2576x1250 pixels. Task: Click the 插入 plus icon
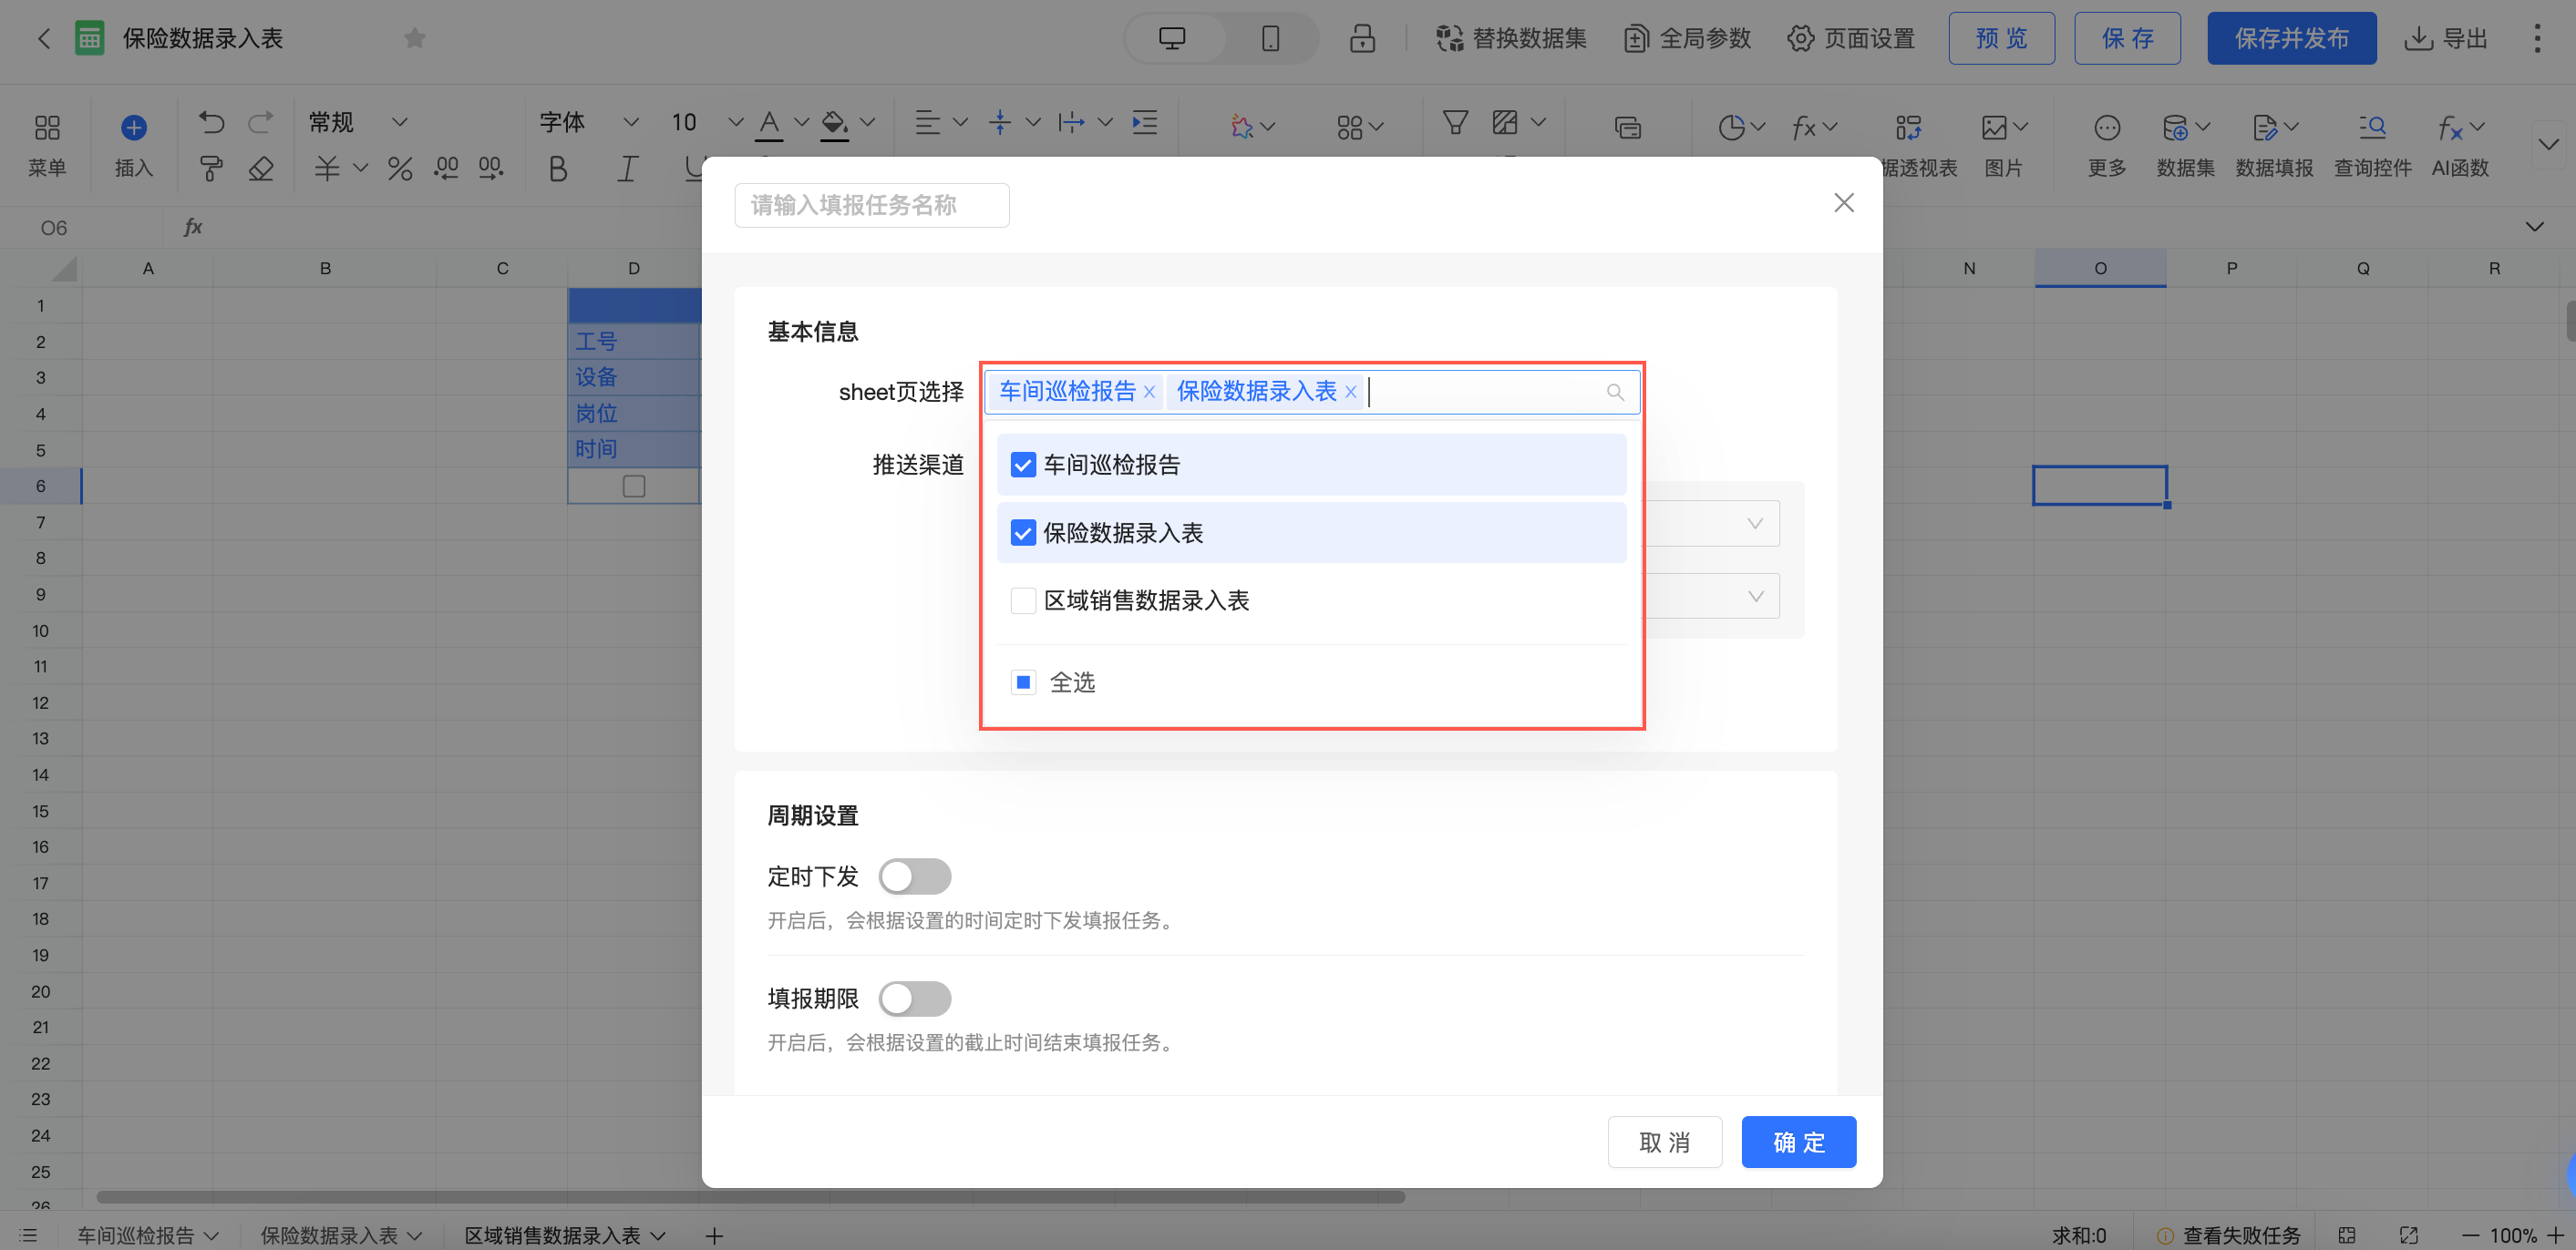pyautogui.click(x=134, y=127)
